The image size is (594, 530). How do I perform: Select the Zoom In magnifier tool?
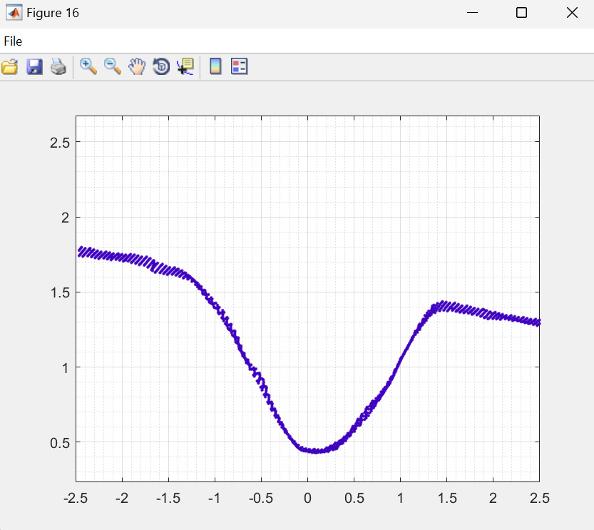88,66
